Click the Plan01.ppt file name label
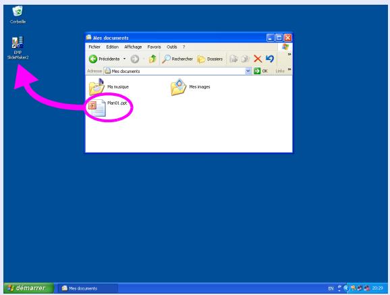The image size is (390, 295). pyautogui.click(x=117, y=103)
